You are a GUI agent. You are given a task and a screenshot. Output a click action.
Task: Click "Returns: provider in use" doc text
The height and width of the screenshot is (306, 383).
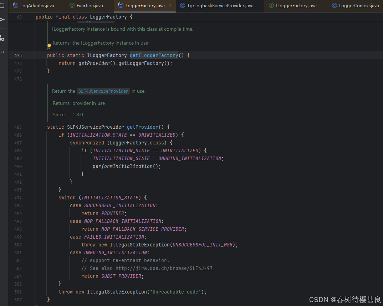pos(79,103)
